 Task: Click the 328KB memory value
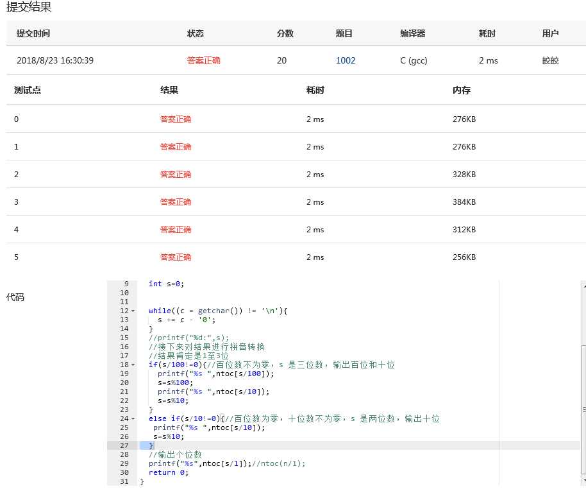coord(464,175)
